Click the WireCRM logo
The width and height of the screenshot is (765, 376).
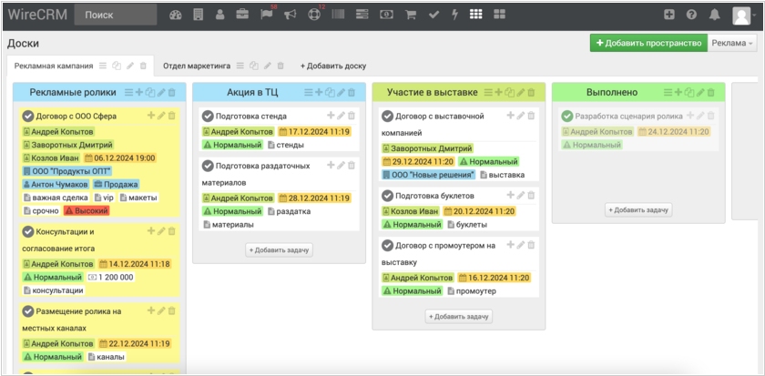pos(37,15)
